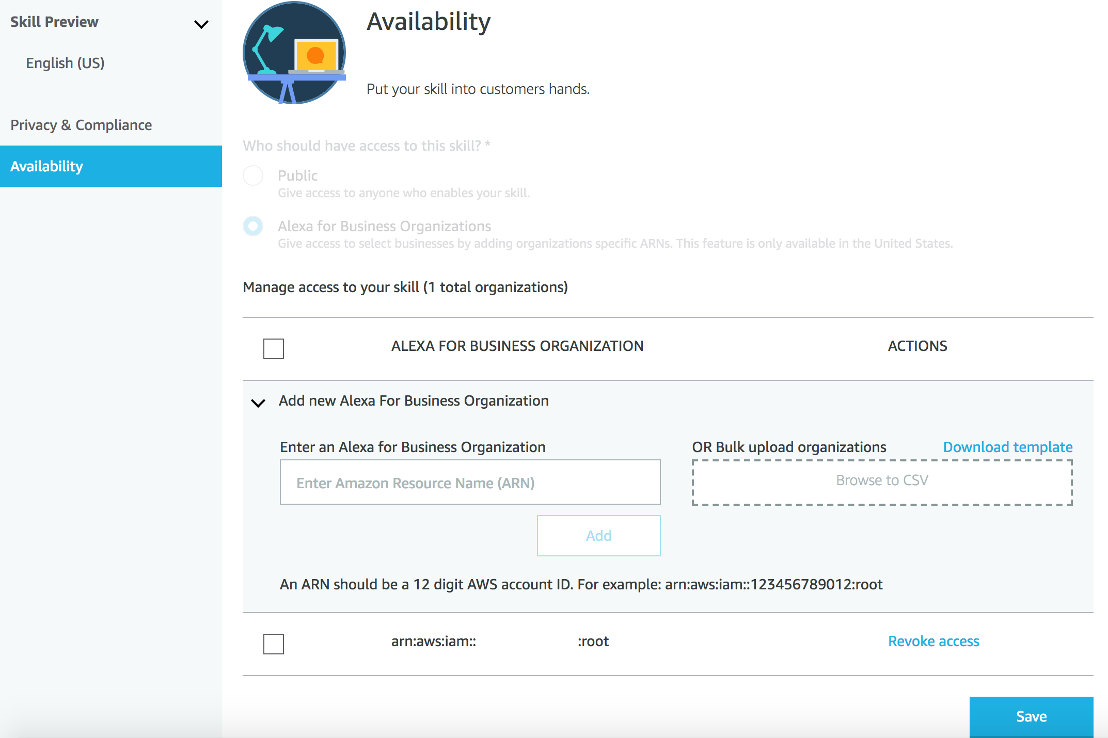Click the Download template link
Screen dimensions: 1108x738
click(1007, 447)
